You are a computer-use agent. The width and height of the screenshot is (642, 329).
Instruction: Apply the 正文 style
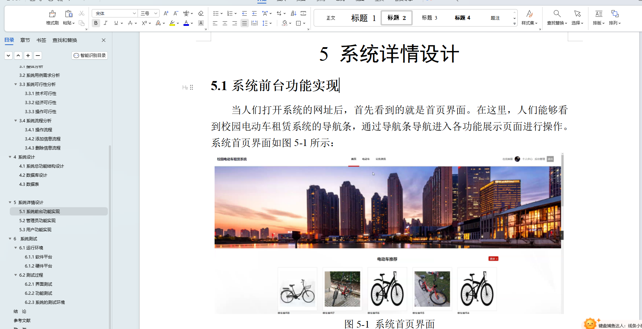tap(331, 18)
